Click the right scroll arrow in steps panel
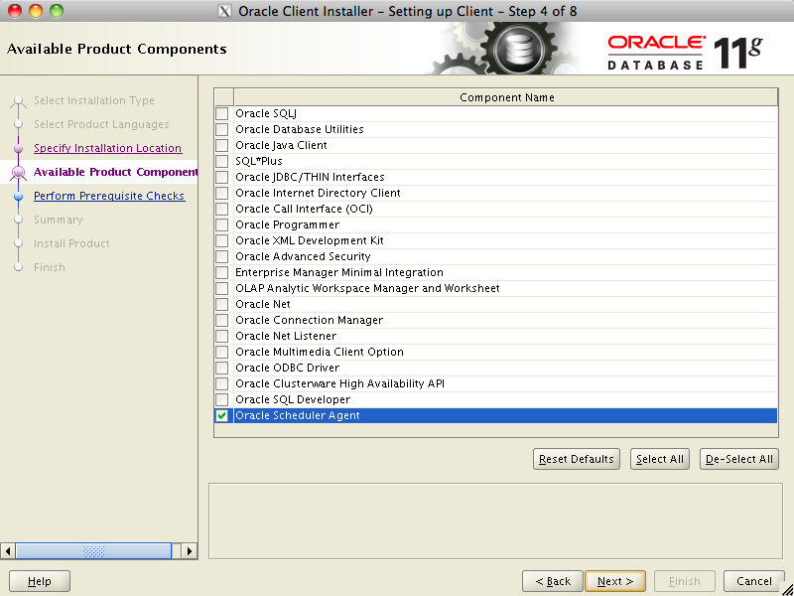Viewport: 794px width, 596px height. click(x=190, y=551)
